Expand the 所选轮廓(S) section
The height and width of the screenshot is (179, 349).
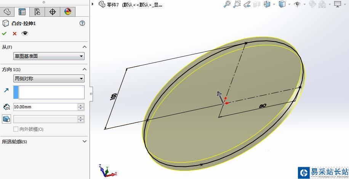(x=84, y=141)
